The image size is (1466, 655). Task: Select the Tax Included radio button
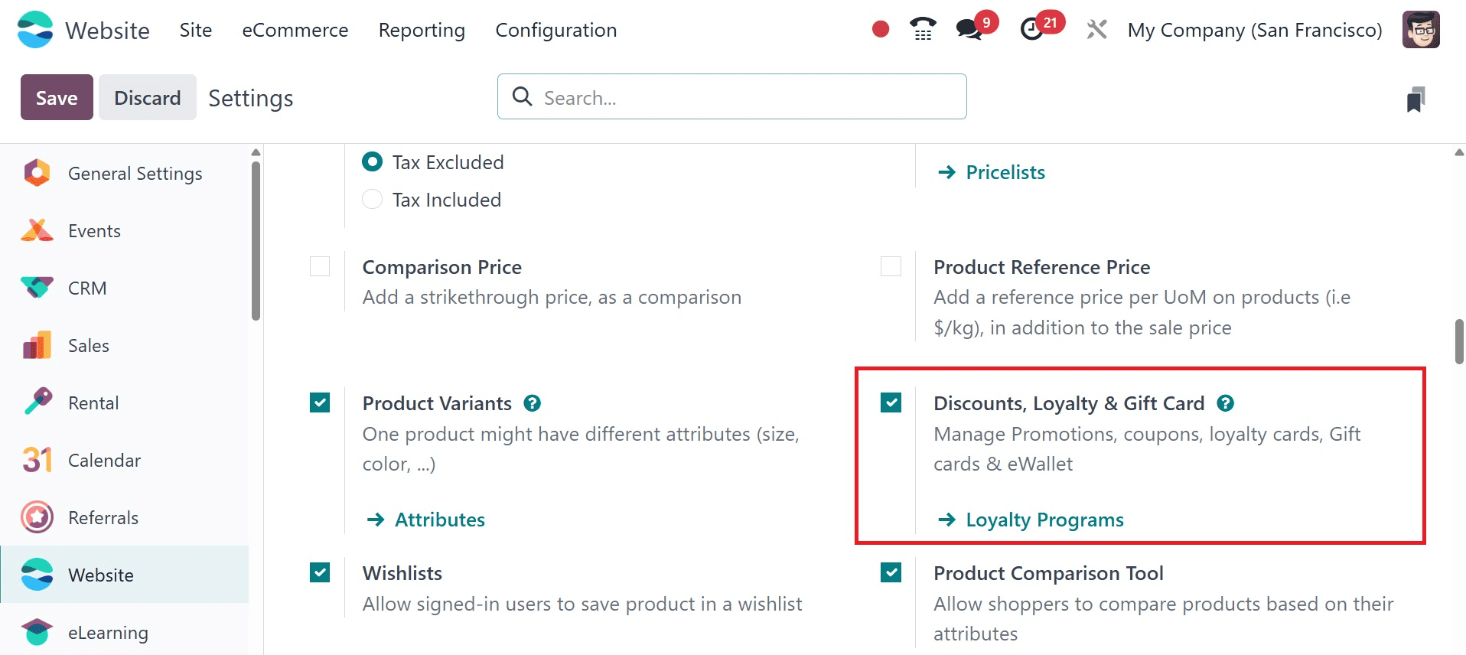(372, 199)
